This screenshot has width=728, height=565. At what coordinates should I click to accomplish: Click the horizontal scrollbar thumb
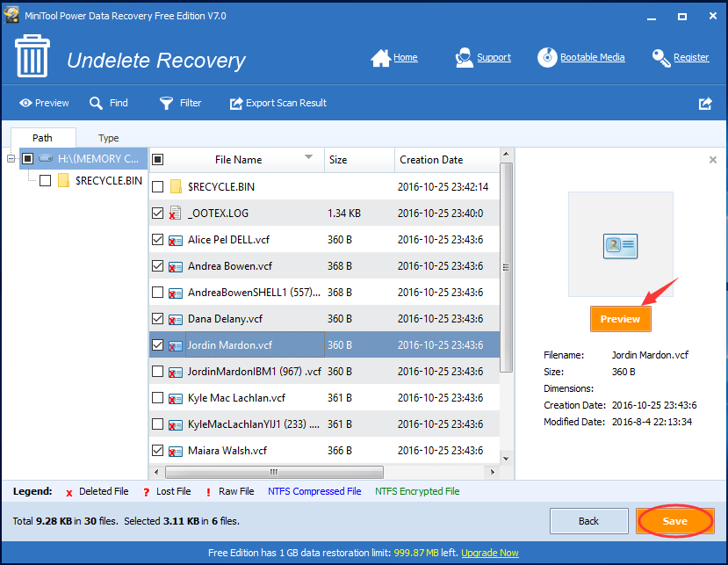click(x=274, y=472)
